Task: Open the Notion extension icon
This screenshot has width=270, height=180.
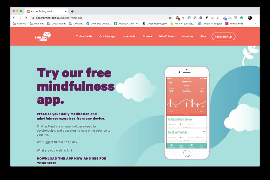Action: 201,18
